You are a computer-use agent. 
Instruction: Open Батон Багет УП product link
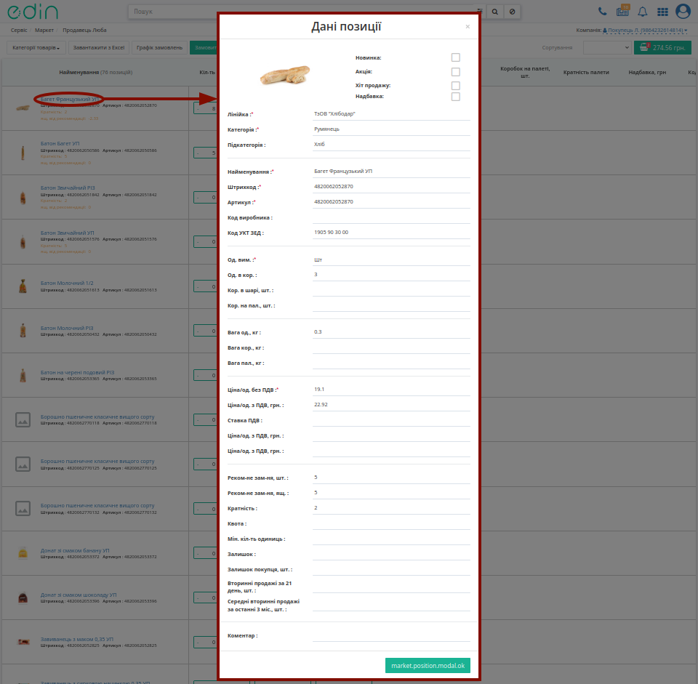(60, 144)
